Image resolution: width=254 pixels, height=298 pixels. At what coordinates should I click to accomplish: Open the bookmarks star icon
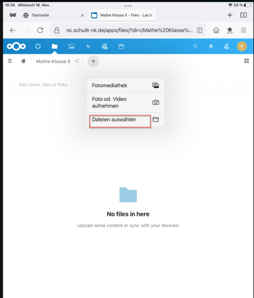point(230,30)
